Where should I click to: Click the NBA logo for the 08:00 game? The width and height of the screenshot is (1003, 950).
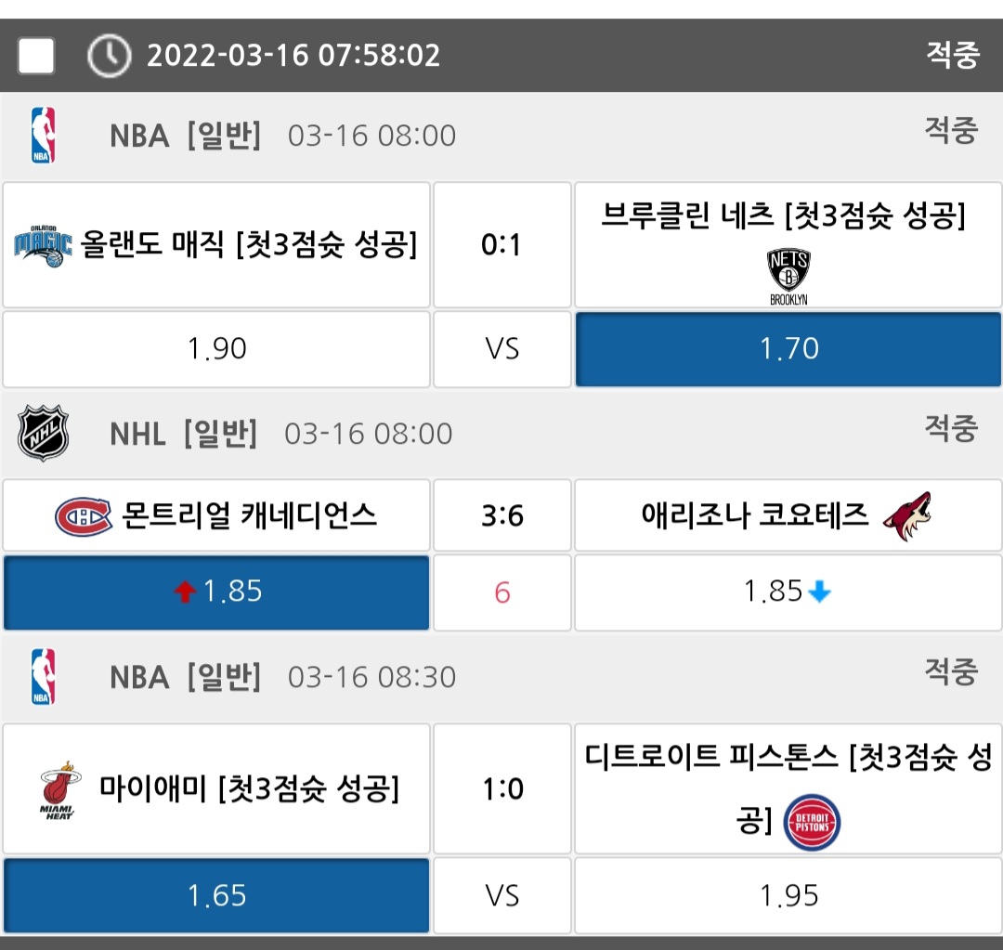tap(43, 136)
